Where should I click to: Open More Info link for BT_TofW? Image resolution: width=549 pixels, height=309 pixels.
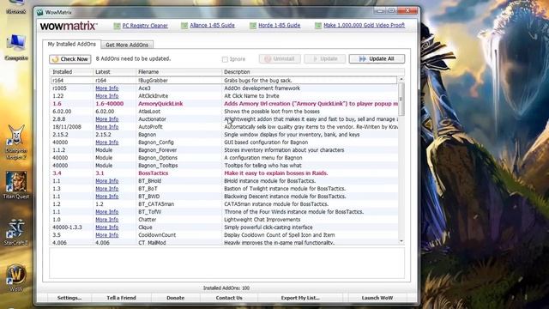coord(106,212)
